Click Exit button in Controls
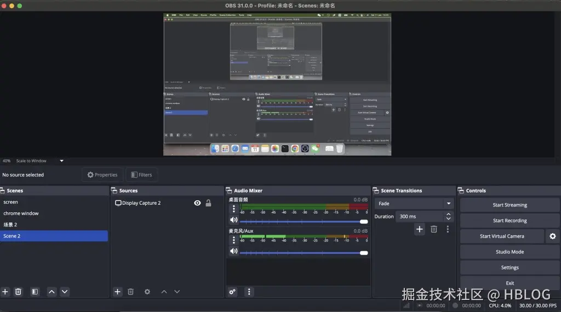 point(510,282)
